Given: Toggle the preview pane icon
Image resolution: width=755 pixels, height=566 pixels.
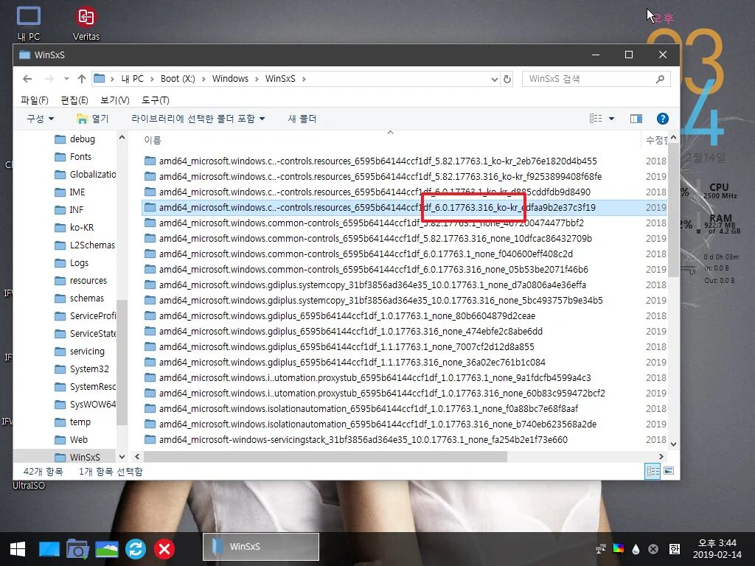Looking at the screenshot, I should 636,119.
